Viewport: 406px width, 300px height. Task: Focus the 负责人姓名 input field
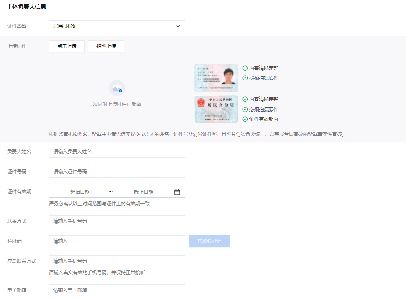point(117,152)
